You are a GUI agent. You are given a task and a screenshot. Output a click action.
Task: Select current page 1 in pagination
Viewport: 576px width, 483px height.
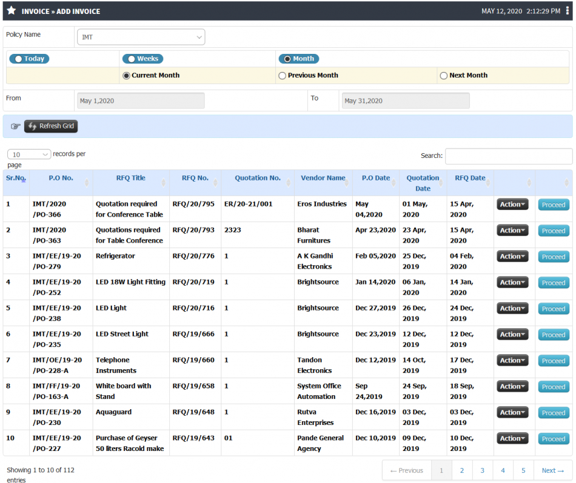pyautogui.click(x=441, y=470)
